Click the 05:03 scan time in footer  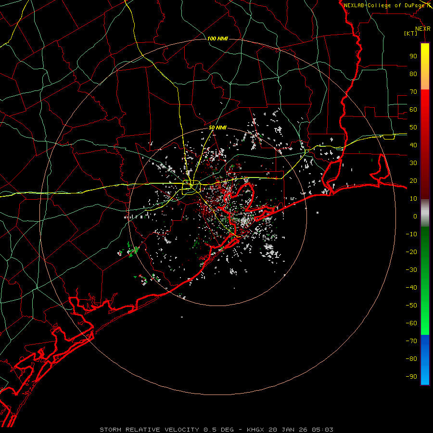pos(322,430)
